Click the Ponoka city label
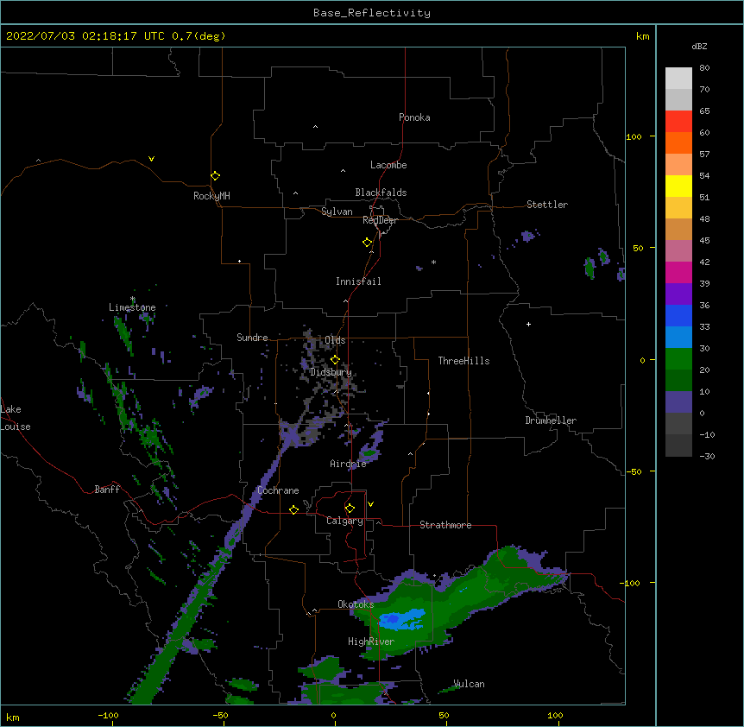 coord(414,117)
